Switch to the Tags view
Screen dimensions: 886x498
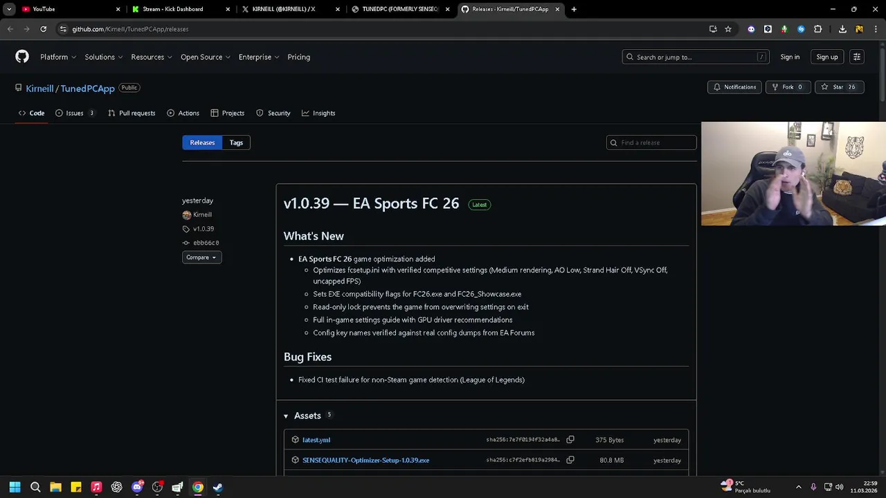(236, 142)
